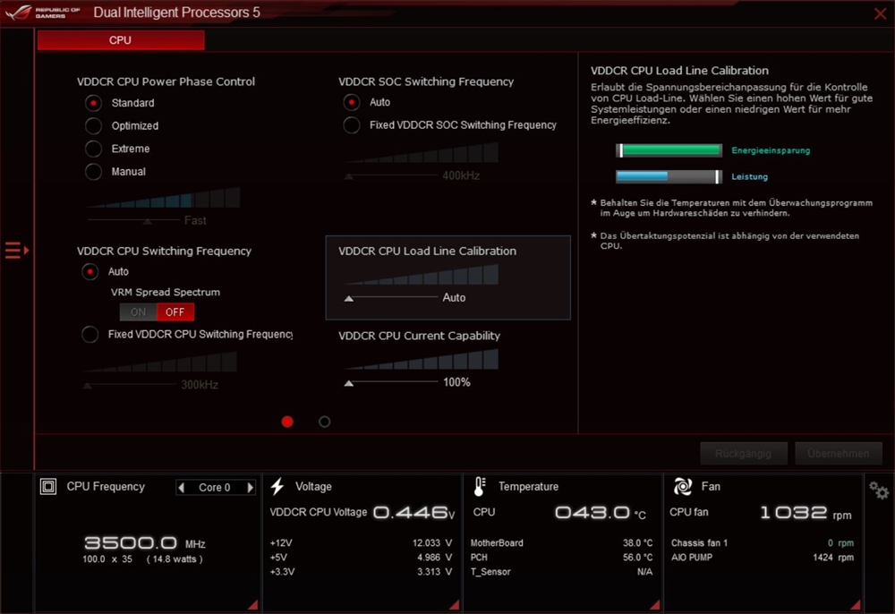The height and width of the screenshot is (614, 895).
Task: Turn VRM Spread Spectrum ON
Action: 138,312
